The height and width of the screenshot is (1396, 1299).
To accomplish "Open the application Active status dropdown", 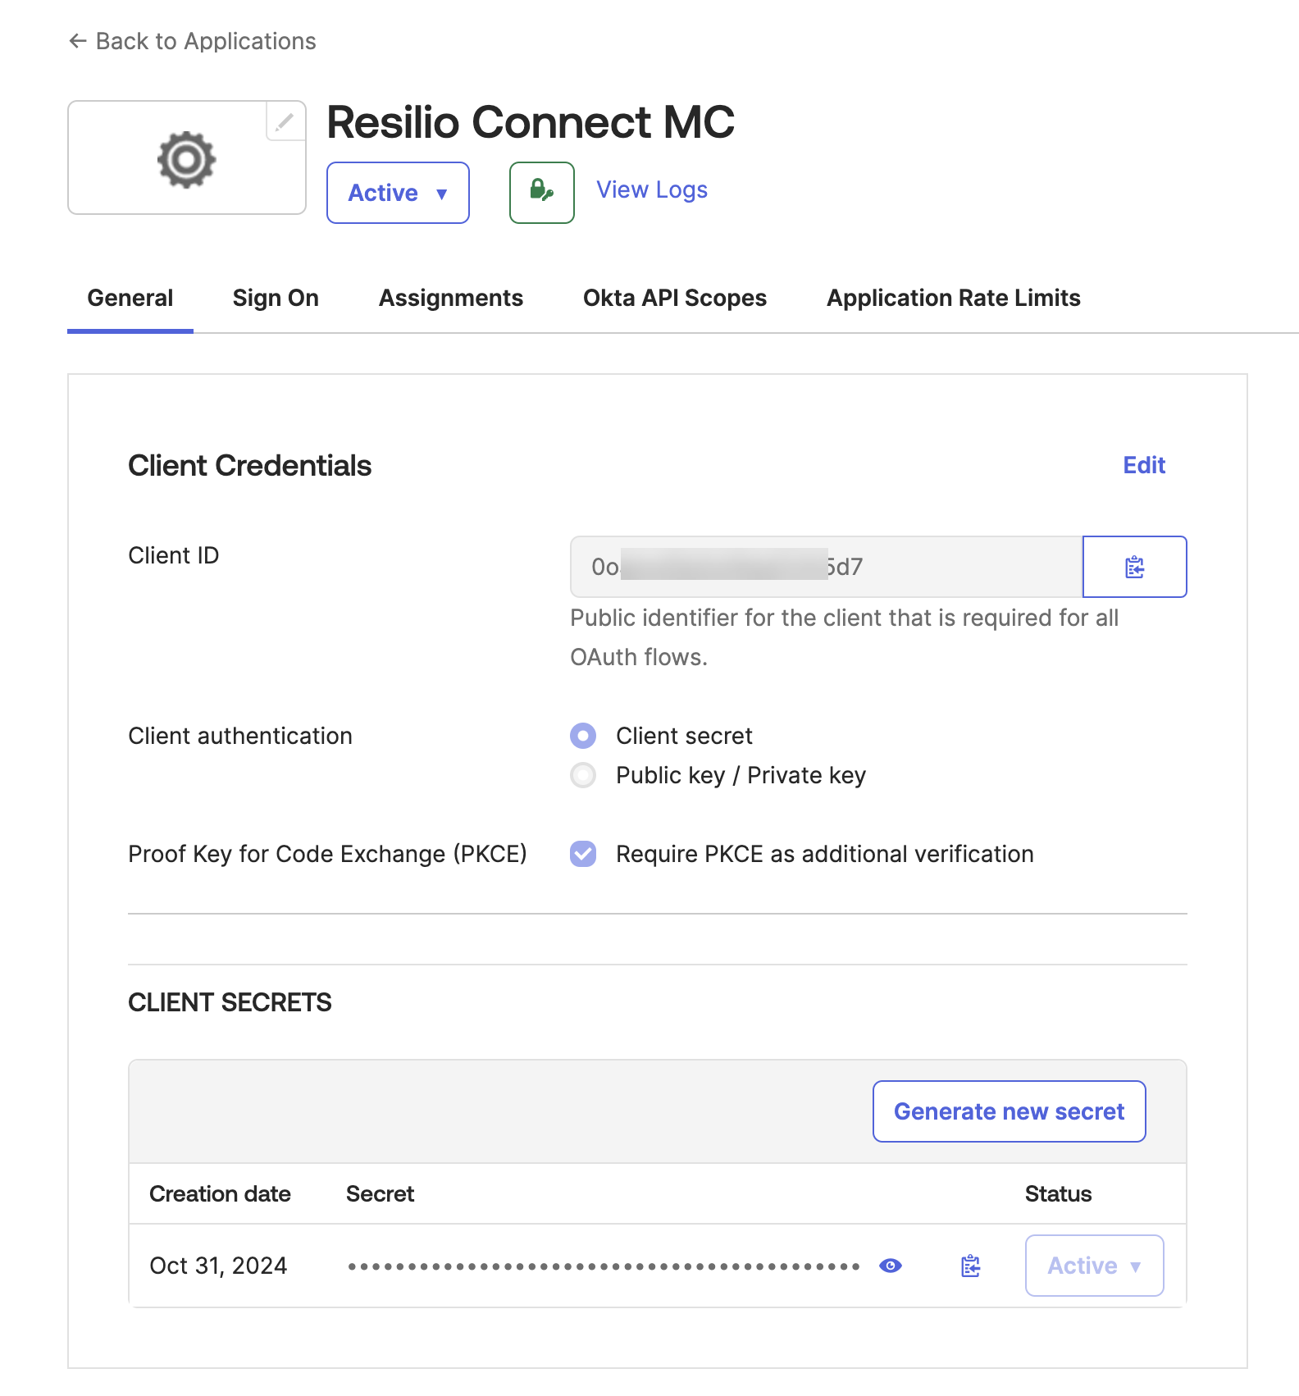I will point(398,193).
